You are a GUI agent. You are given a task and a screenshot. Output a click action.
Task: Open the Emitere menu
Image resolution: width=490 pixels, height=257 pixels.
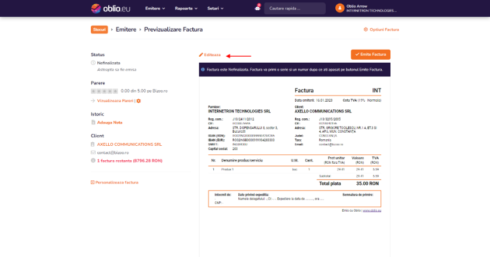pyautogui.click(x=155, y=8)
